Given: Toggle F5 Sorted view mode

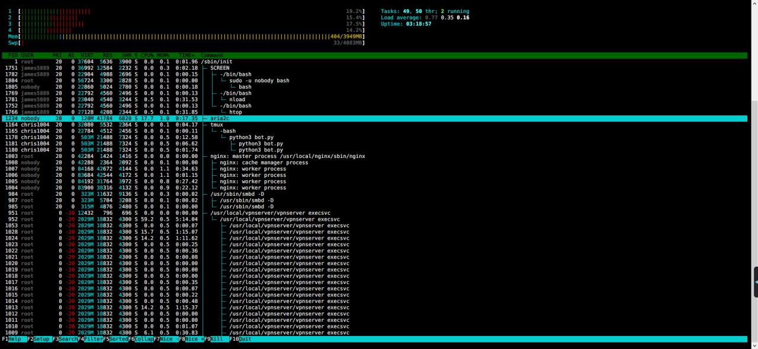Looking at the screenshot, I should coord(117,339).
